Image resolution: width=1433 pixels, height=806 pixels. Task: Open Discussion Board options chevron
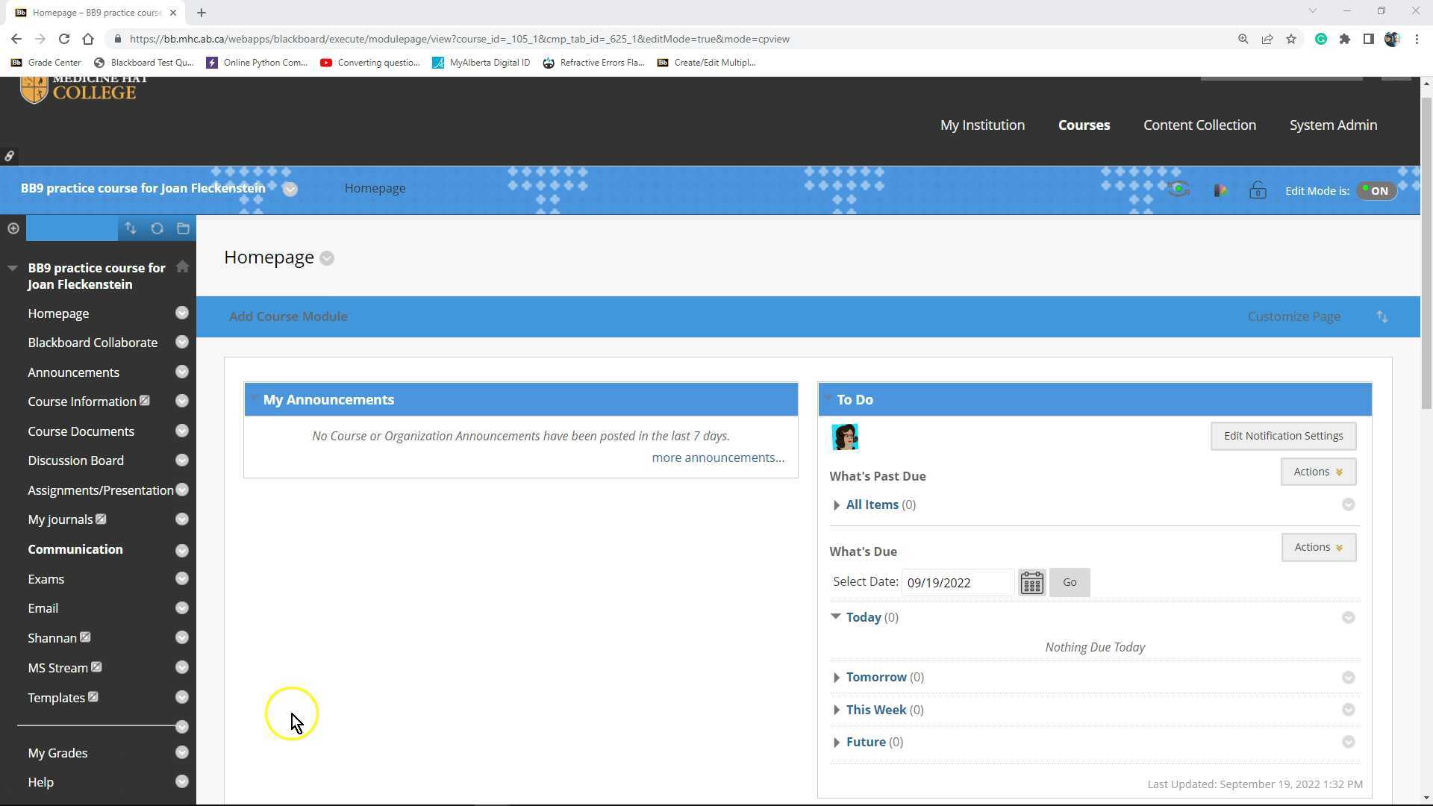tap(181, 460)
